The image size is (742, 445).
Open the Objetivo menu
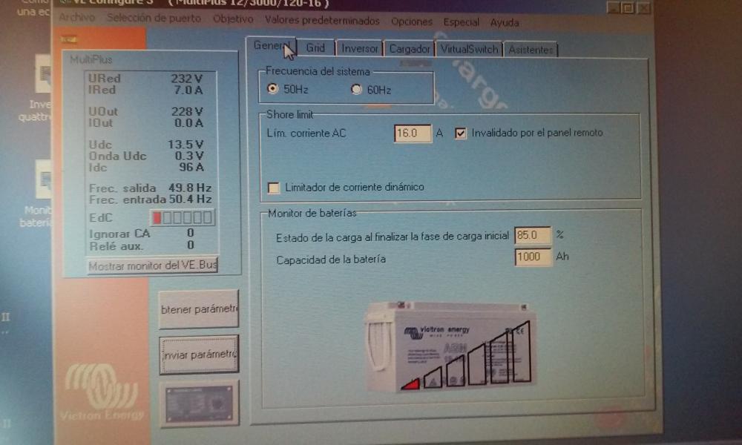233,19
